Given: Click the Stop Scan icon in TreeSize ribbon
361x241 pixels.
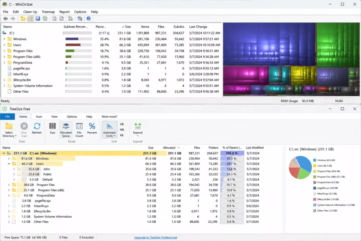Looking at the screenshot, I should click(24, 126).
